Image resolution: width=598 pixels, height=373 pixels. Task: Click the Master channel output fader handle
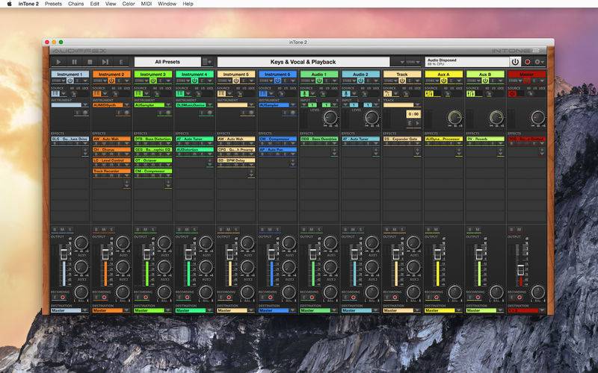[520, 269]
